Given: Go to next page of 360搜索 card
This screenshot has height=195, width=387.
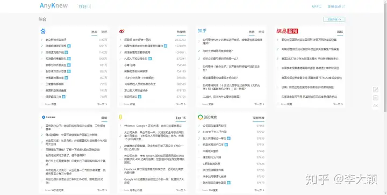Looking at the screenshot, I should pyautogui.click(x=259, y=190).
